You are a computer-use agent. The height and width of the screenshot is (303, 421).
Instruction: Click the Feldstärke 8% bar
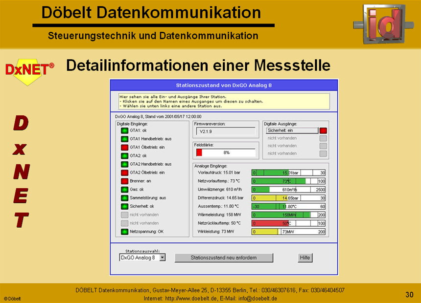(x=226, y=152)
